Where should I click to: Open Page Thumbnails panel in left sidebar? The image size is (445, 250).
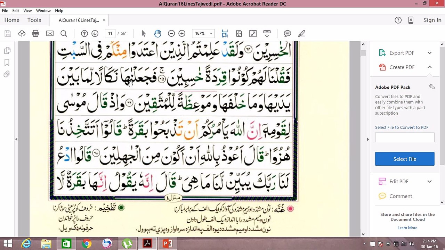pos(7,51)
